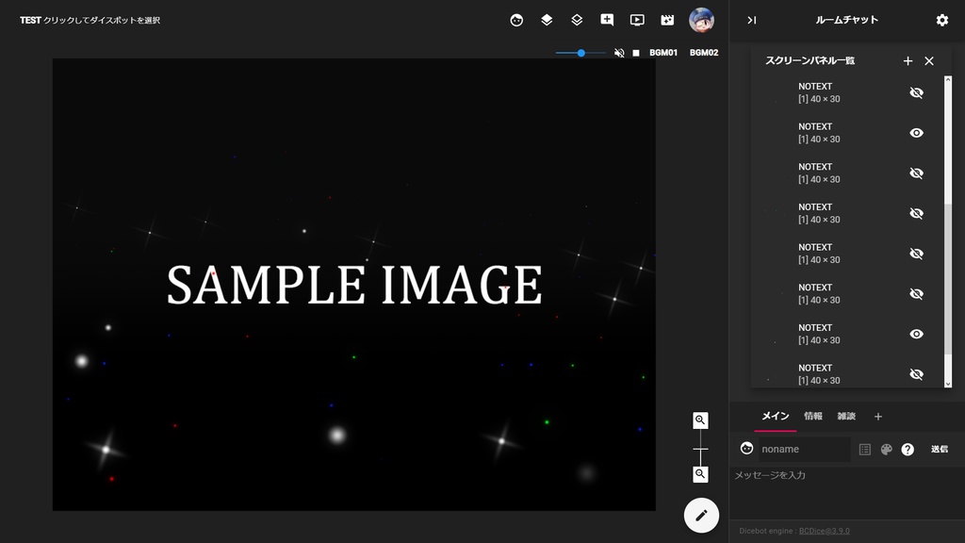Image resolution: width=965 pixels, height=543 pixels.
Task: Click the pencil edit floating button
Action: click(700, 515)
